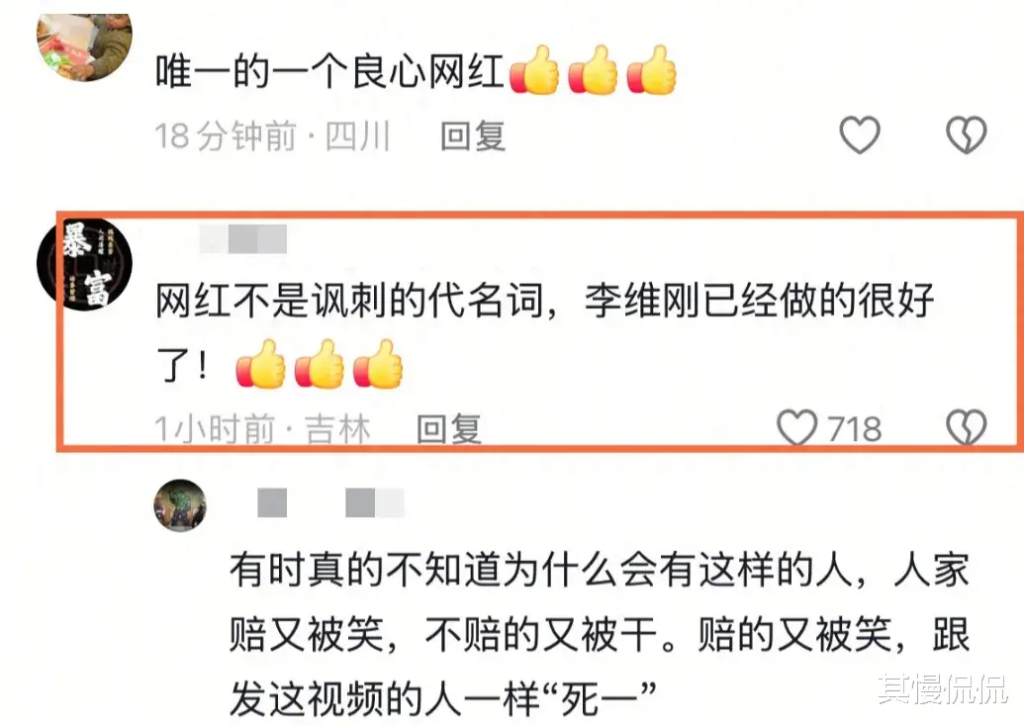The height and width of the screenshot is (726, 1024).
Task: Select the reply starting 有时真的不知道
Action: coord(599,635)
